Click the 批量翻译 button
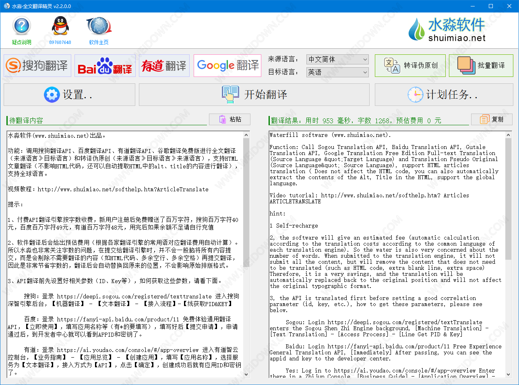Image resolution: width=519 pixels, height=385 pixels. tap(481, 65)
